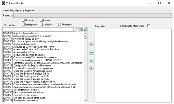The image size is (174, 104).
Task: Select 'Cross Site Scripting basado en DOM'
Action: pyautogui.click(x=26, y=76)
